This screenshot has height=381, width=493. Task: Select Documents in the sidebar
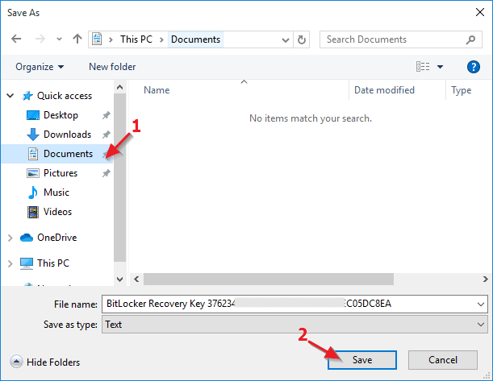pos(57,154)
